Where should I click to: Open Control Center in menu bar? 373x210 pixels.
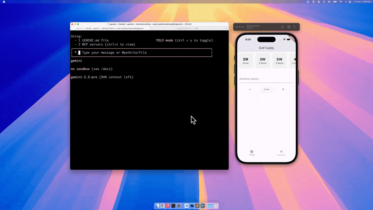pyautogui.click(x=350, y=2)
